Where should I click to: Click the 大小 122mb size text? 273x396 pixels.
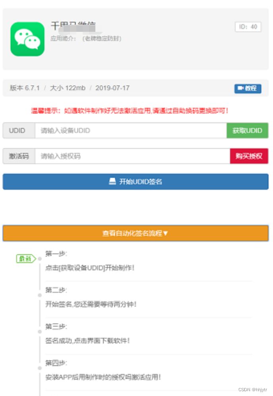68,88
